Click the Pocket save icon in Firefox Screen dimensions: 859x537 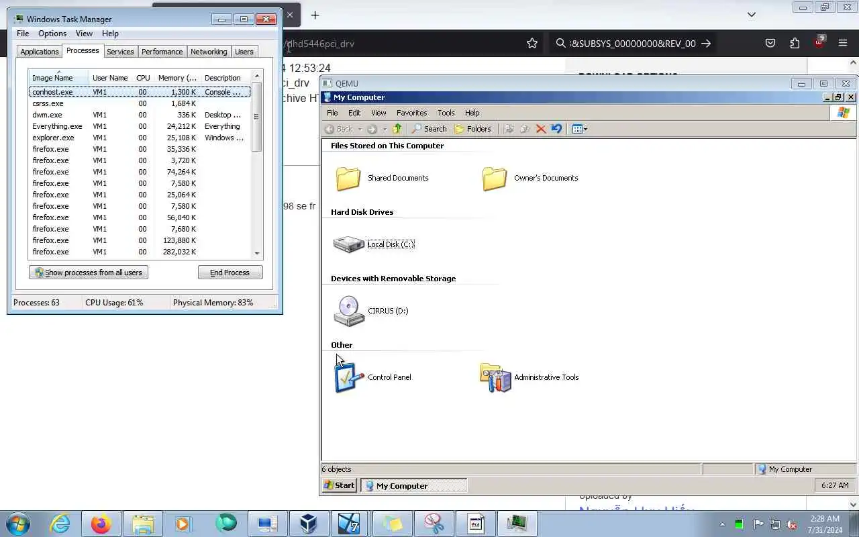tap(770, 43)
